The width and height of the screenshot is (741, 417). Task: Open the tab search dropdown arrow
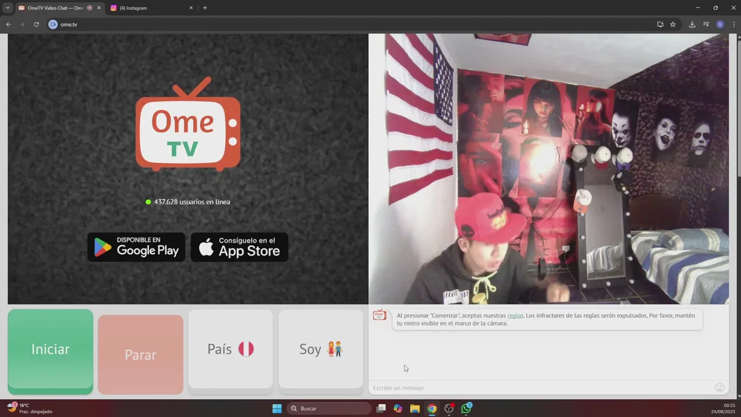(x=8, y=8)
